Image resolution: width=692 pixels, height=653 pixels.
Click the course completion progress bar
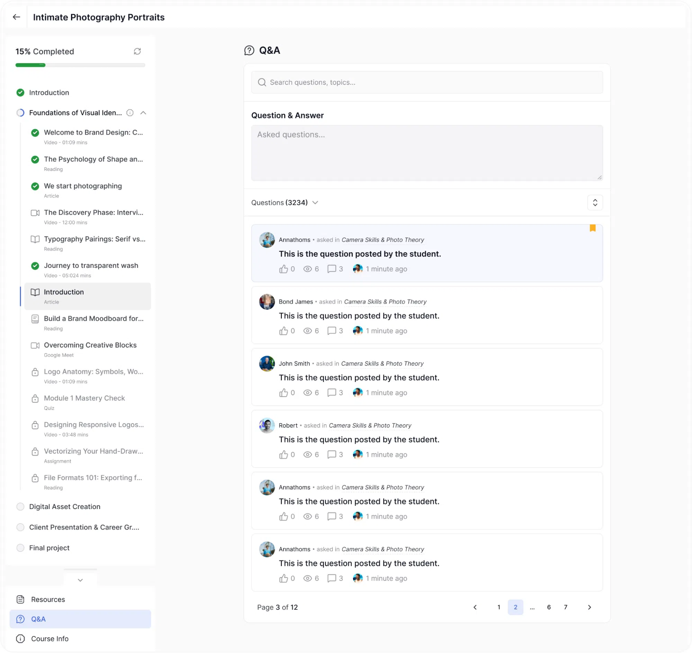point(80,65)
